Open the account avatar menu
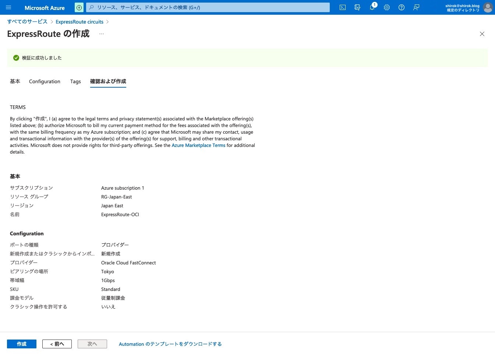Image resolution: width=495 pixels, height=355 pixels. (x=488, y=7)
